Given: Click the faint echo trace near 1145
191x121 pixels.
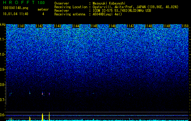Looking at the screenshot, I should (93, 93).
